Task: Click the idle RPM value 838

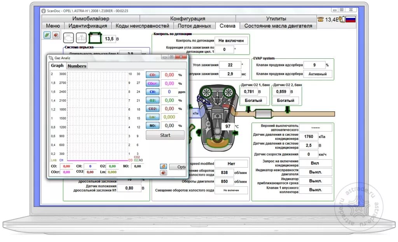Action: tap(224, 173)
